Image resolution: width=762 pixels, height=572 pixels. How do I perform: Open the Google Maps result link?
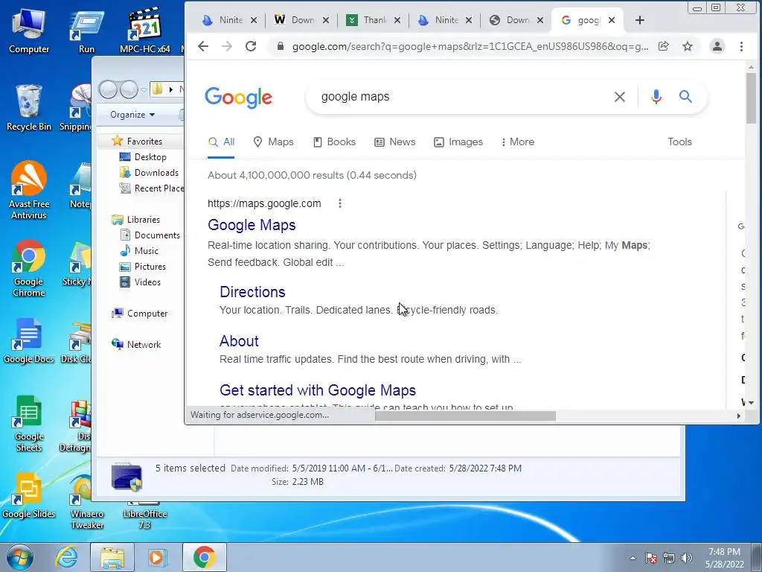(252, 225)
